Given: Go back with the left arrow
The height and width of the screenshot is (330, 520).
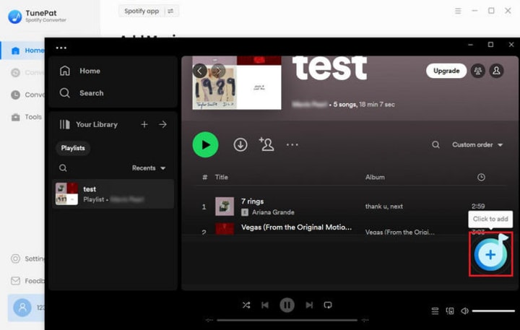Looking at the screenshot, I should 199,71.
